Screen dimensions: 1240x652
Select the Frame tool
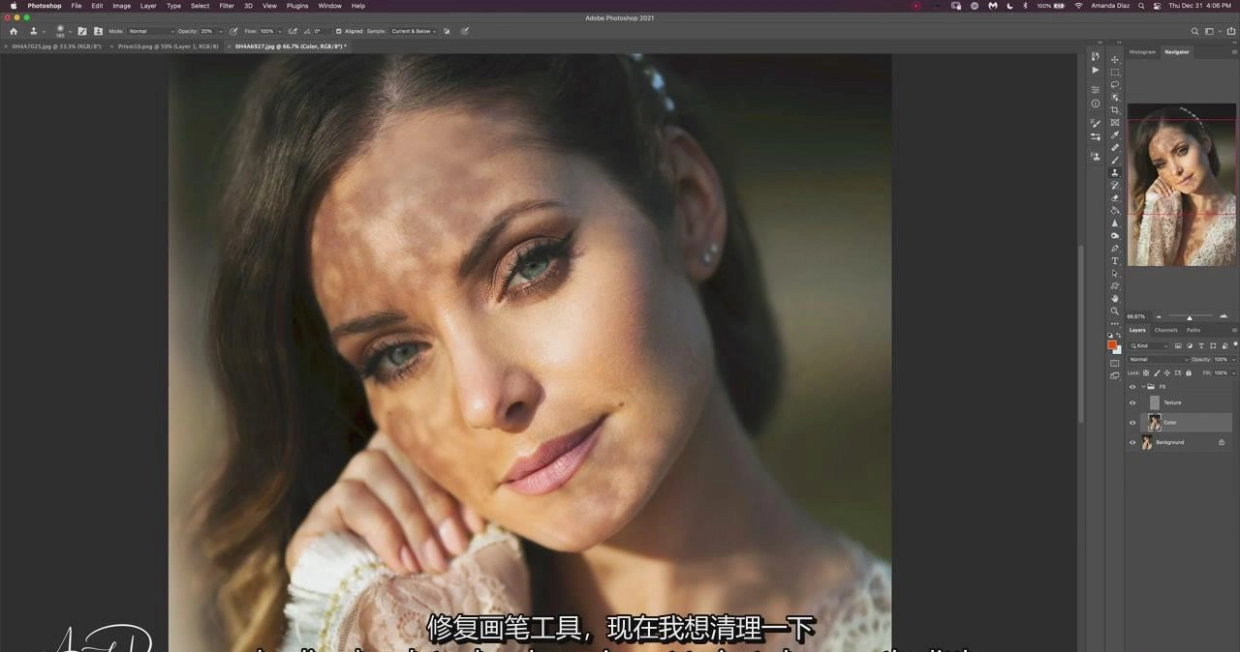point(1115,122)
